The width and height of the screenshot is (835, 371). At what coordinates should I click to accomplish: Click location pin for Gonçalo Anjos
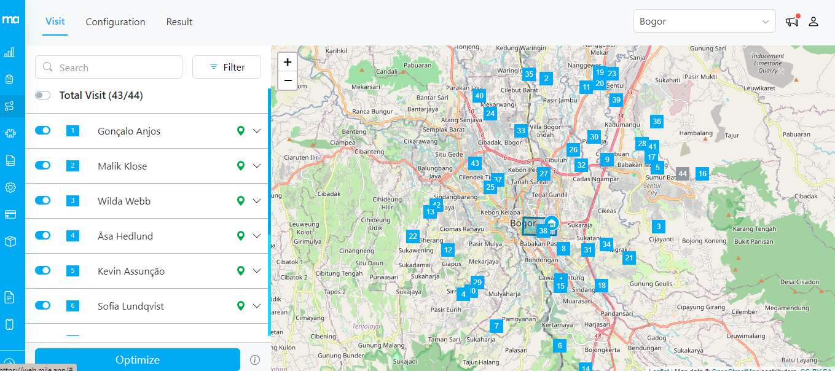click(241, 131)
